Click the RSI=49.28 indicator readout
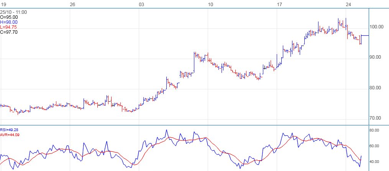389x171 pixels. pos(9,130)
